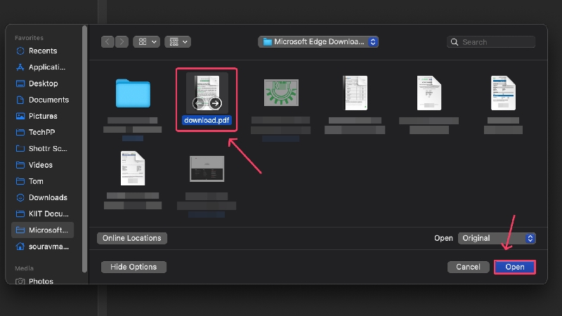Select Videos in the sidebar
This screenshot has width=562, height=316.
[42, 165]
